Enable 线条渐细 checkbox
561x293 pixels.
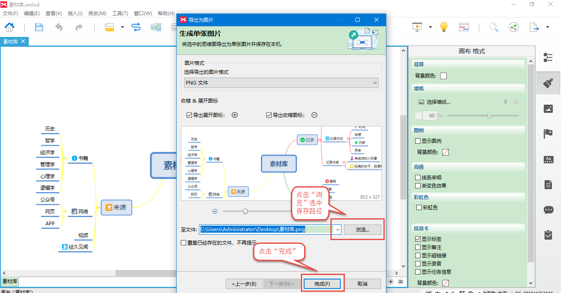pos(418,178)
